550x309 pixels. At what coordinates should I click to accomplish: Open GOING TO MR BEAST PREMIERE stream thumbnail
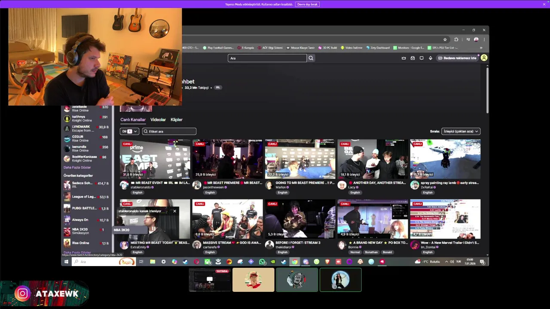300,159
